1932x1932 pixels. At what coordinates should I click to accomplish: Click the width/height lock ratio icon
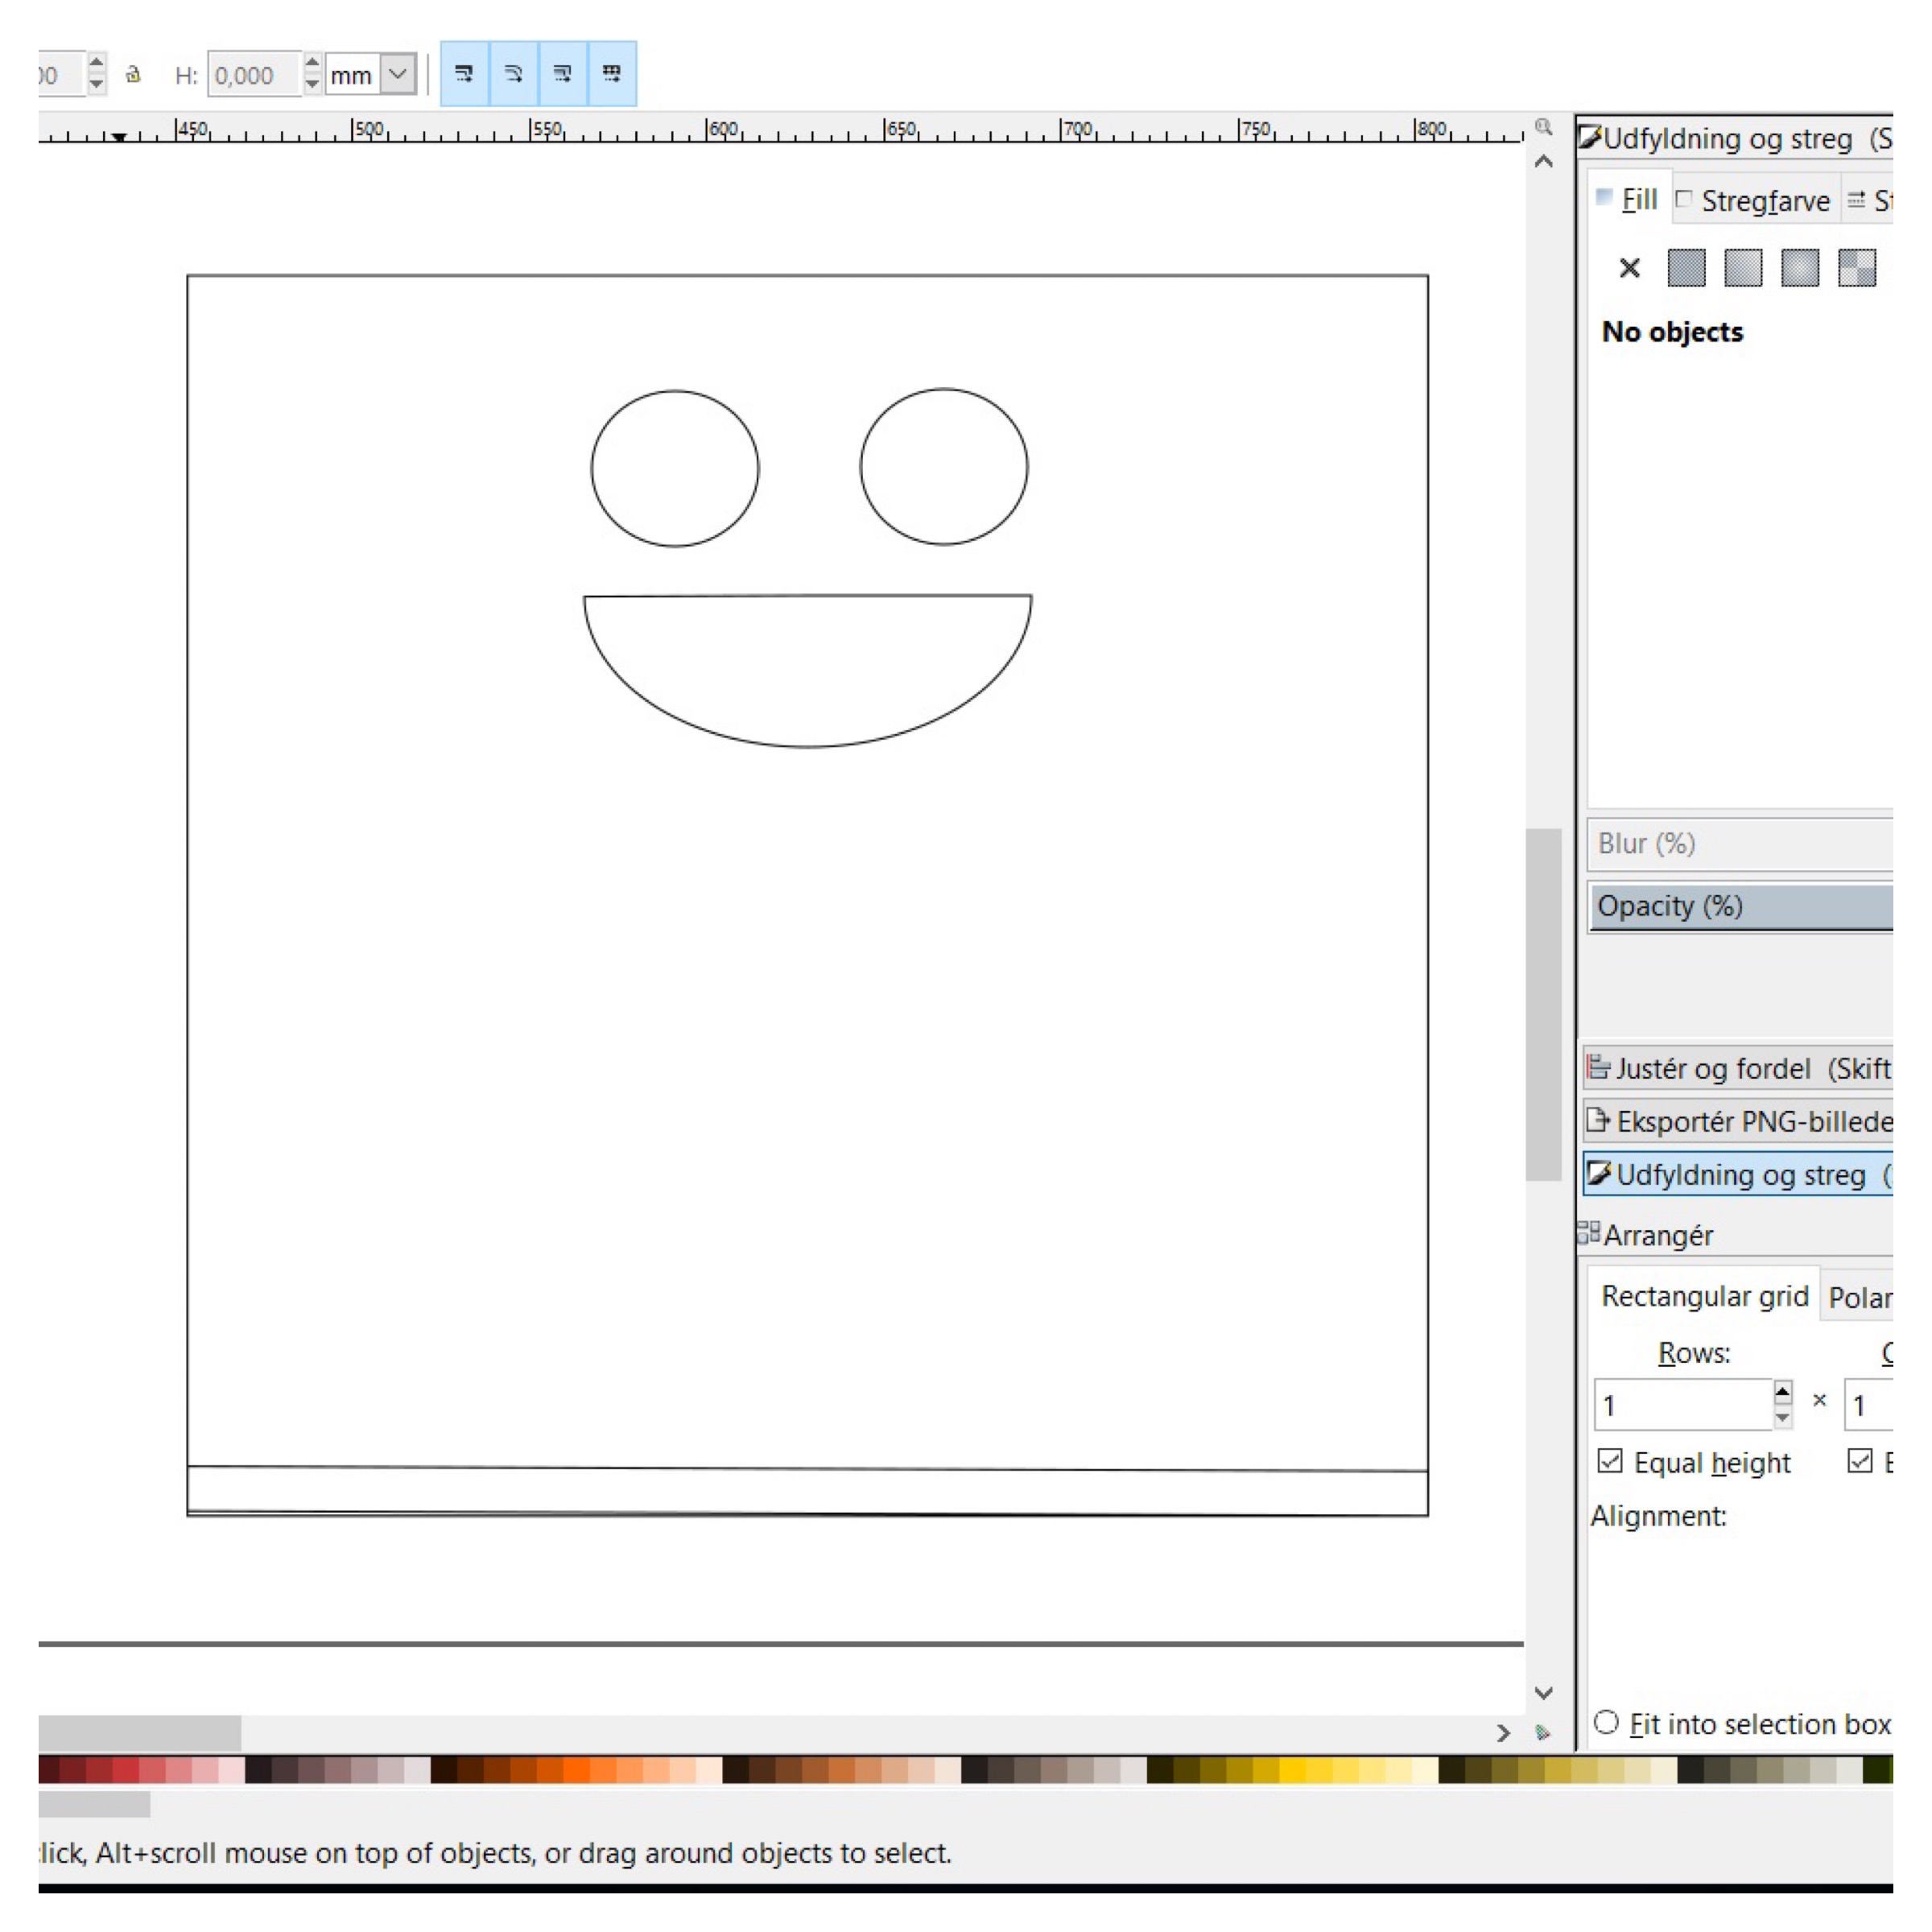click(x=133, y=74)
